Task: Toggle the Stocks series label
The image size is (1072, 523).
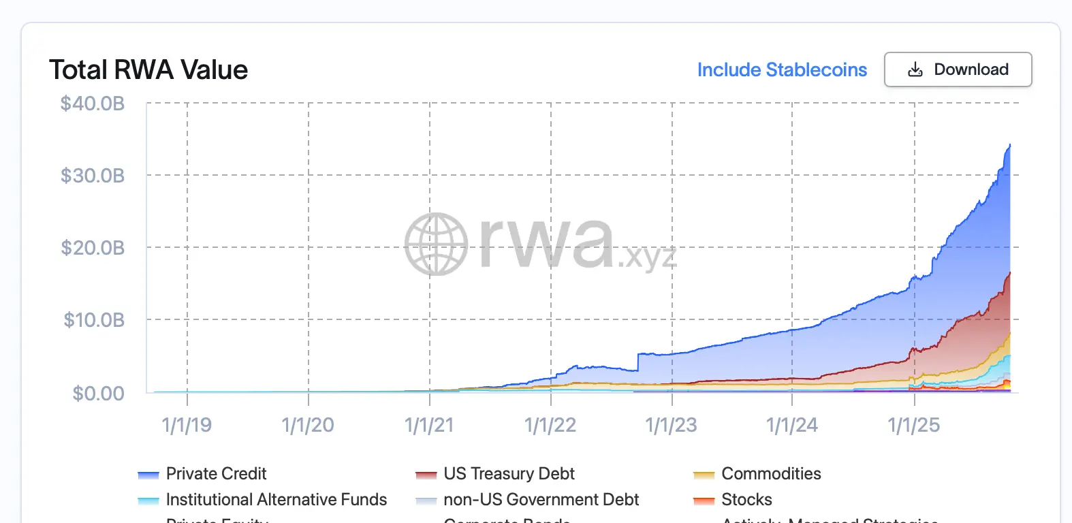Action: [x=746, y=499]
